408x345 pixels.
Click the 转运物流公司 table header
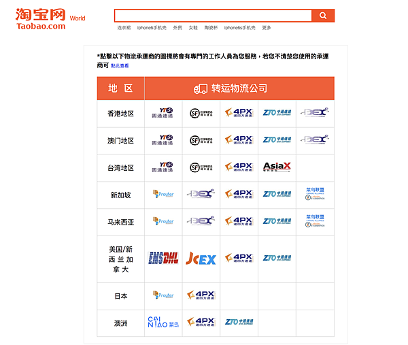click(239, 88)
